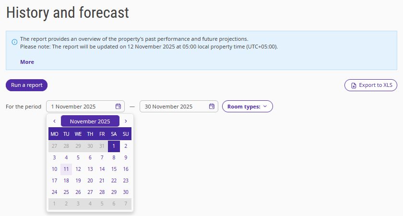Open the start date calendar icon
Image resolution: width=403 pixels, height=216 pixels.
[x=118, y=107]
